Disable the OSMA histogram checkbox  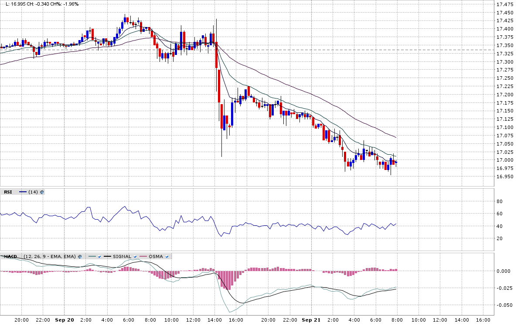coord(167,257)
